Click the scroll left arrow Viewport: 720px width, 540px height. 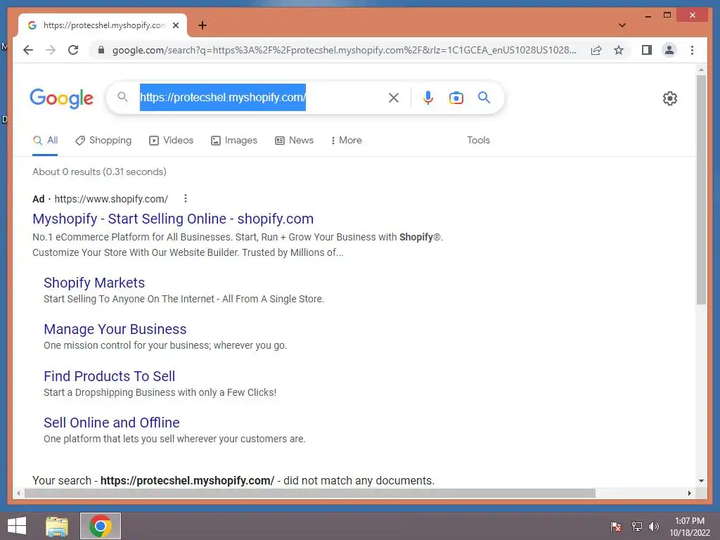(x=18, y=493)
